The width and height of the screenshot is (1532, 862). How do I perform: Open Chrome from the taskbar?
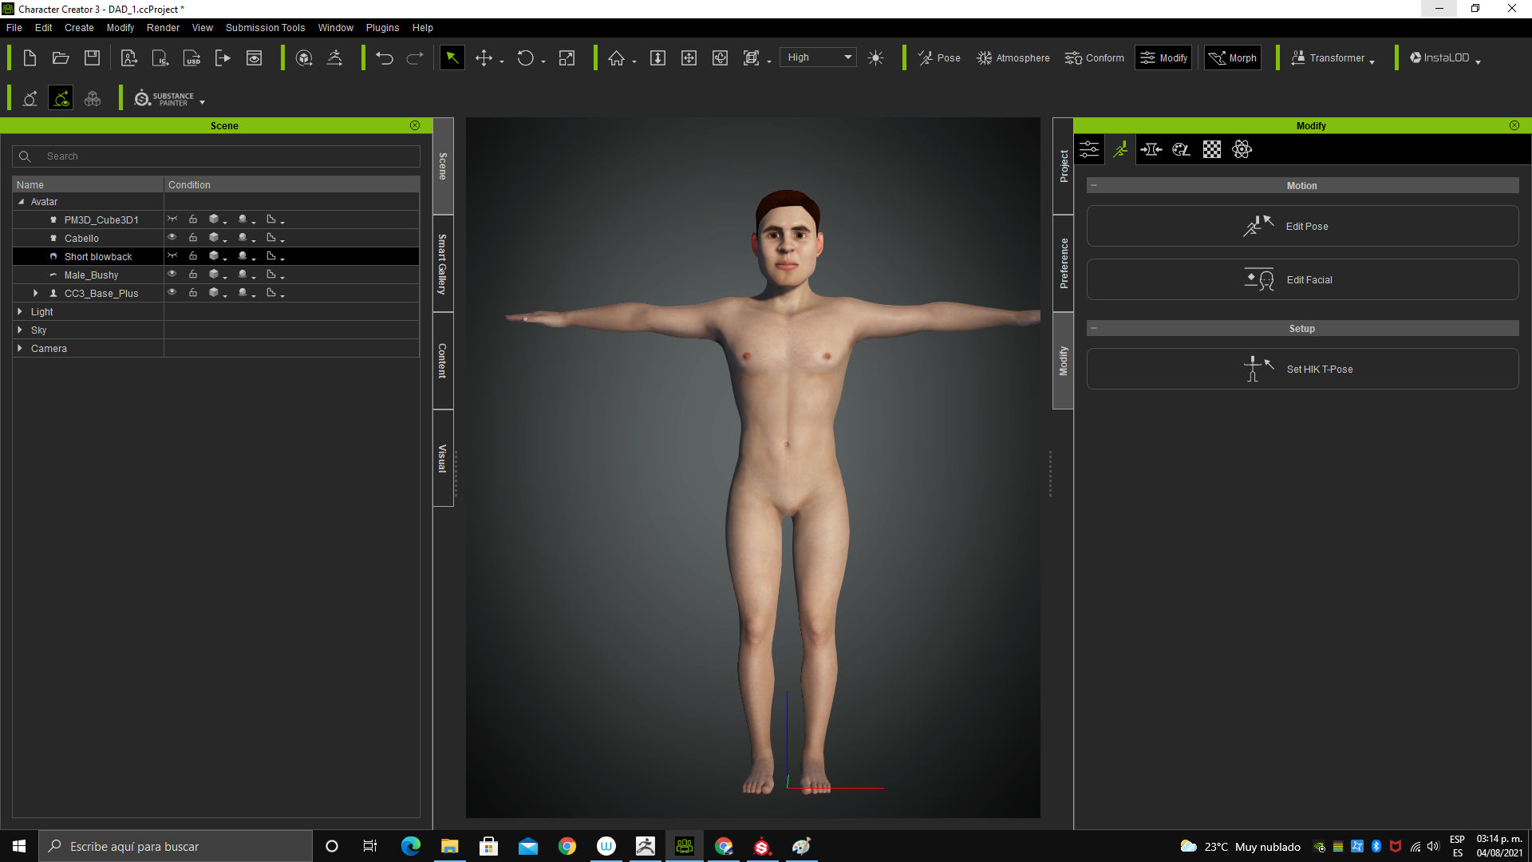(x=567, y=846)
